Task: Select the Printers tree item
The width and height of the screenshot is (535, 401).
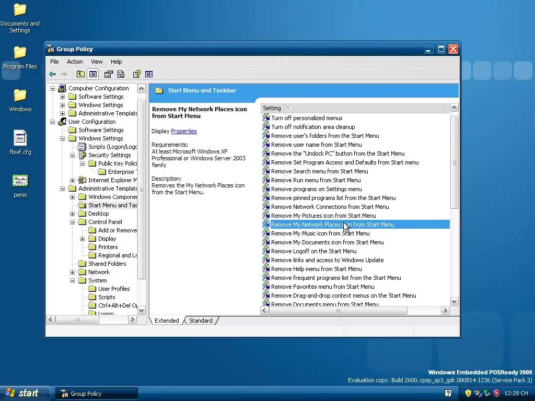Action: [108, 247]
